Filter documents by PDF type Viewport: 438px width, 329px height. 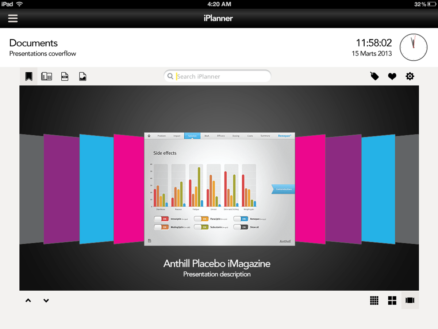(x=65, y=76)
